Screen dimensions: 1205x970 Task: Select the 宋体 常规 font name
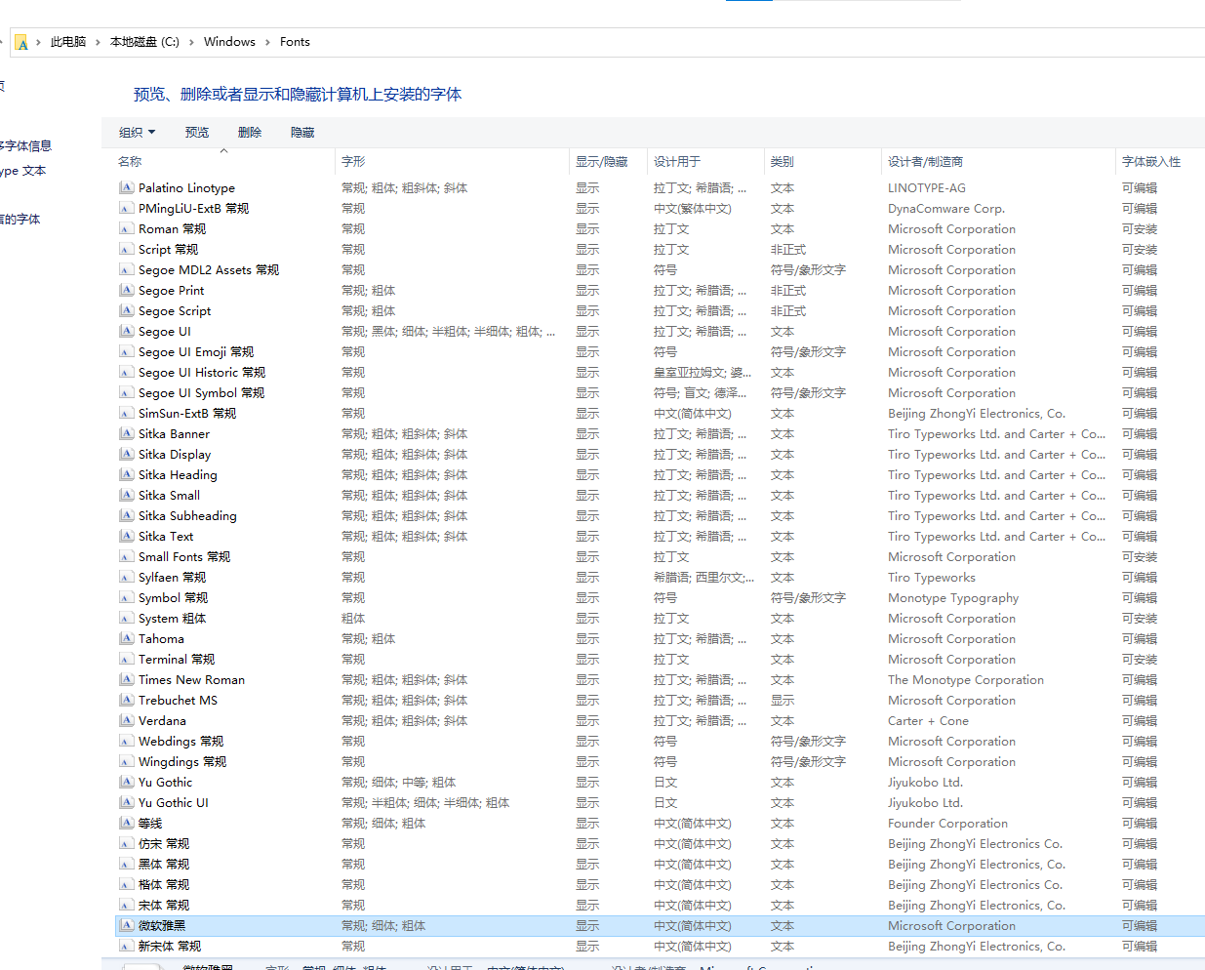164,905
